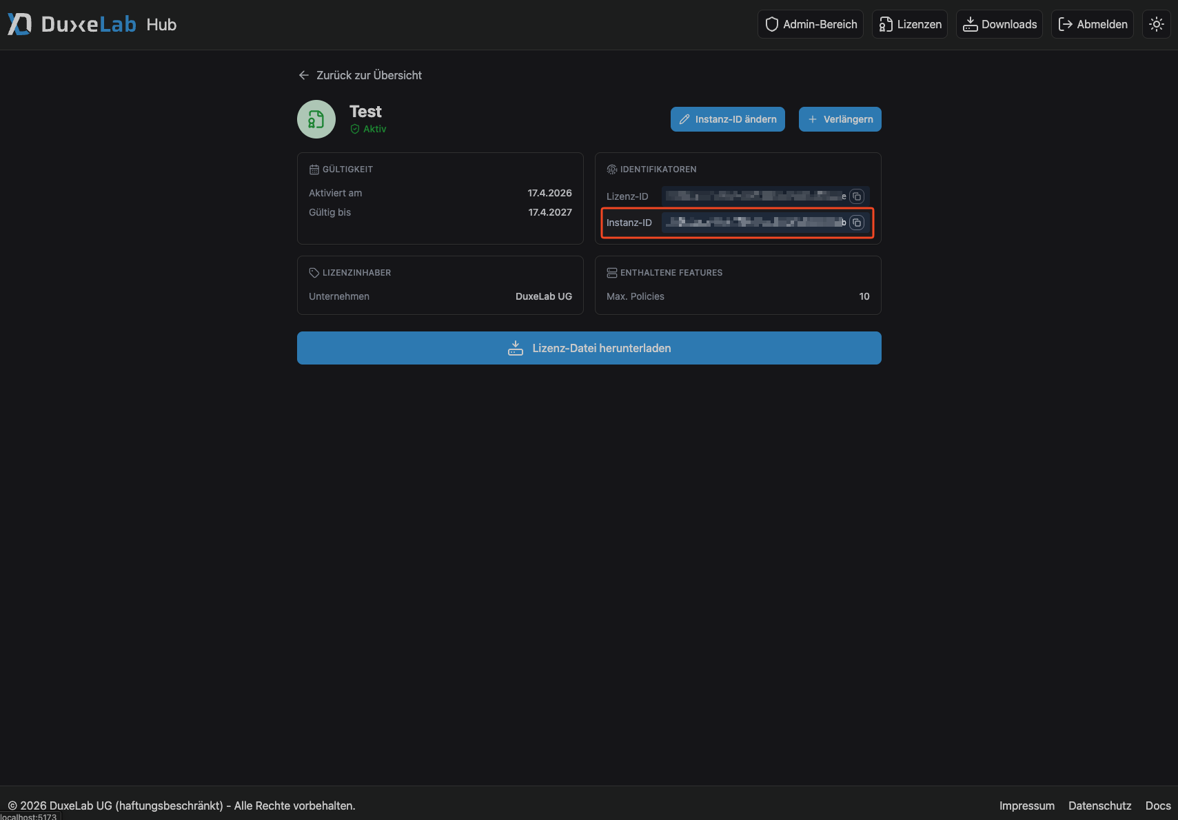1178x820 pixels.
Task: Click the Gültigkeit calendar icon
Action: [314, 170]
